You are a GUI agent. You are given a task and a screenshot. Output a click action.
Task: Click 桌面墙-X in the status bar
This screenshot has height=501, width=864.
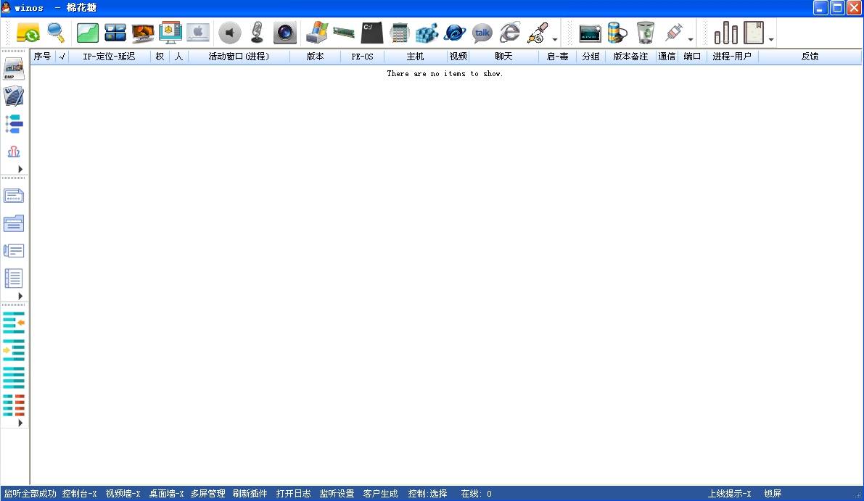[x=166, y=494]
